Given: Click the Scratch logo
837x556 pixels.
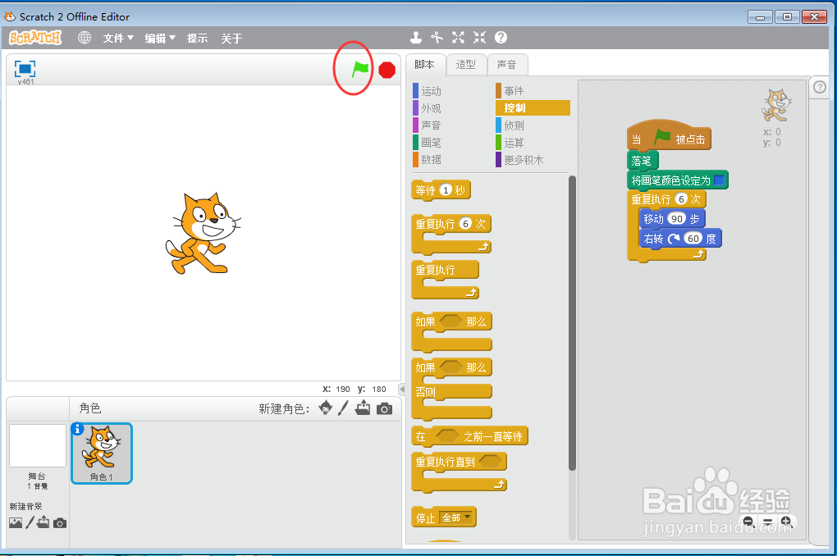Looking at the screenshot, I should [35, 38].
